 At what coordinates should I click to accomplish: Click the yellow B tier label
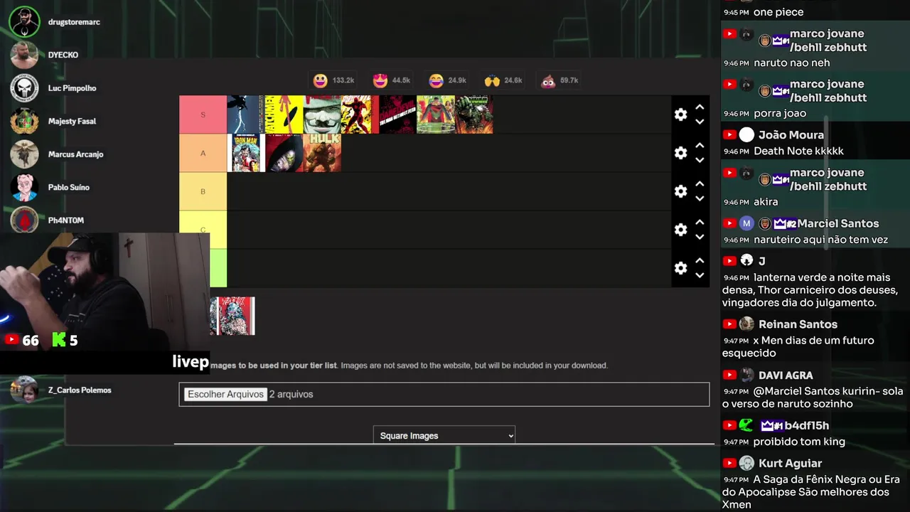click(203, 191)
